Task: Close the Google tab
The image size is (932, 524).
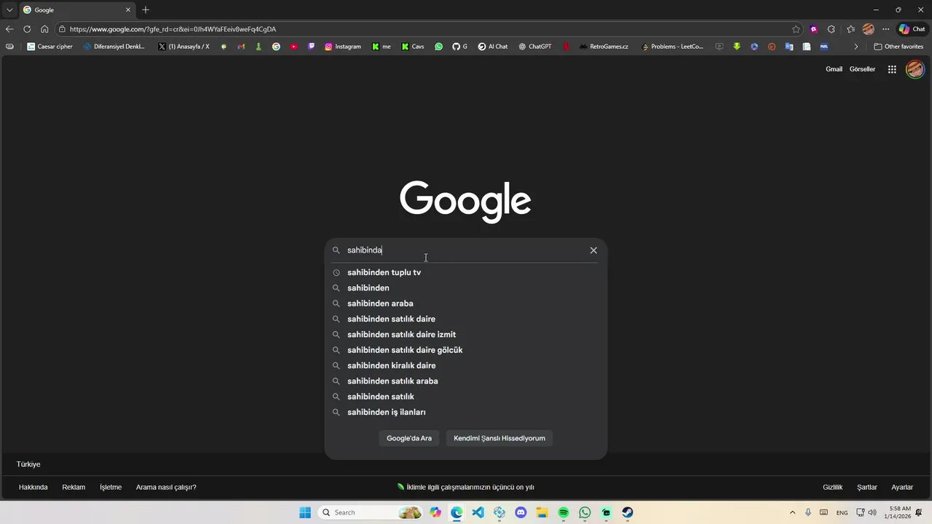Action: pyautogui.click(x=128, y=10)
